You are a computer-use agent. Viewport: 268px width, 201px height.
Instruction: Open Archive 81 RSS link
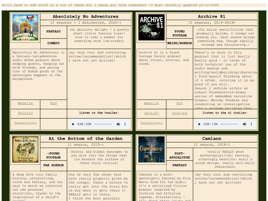(180, 103)
